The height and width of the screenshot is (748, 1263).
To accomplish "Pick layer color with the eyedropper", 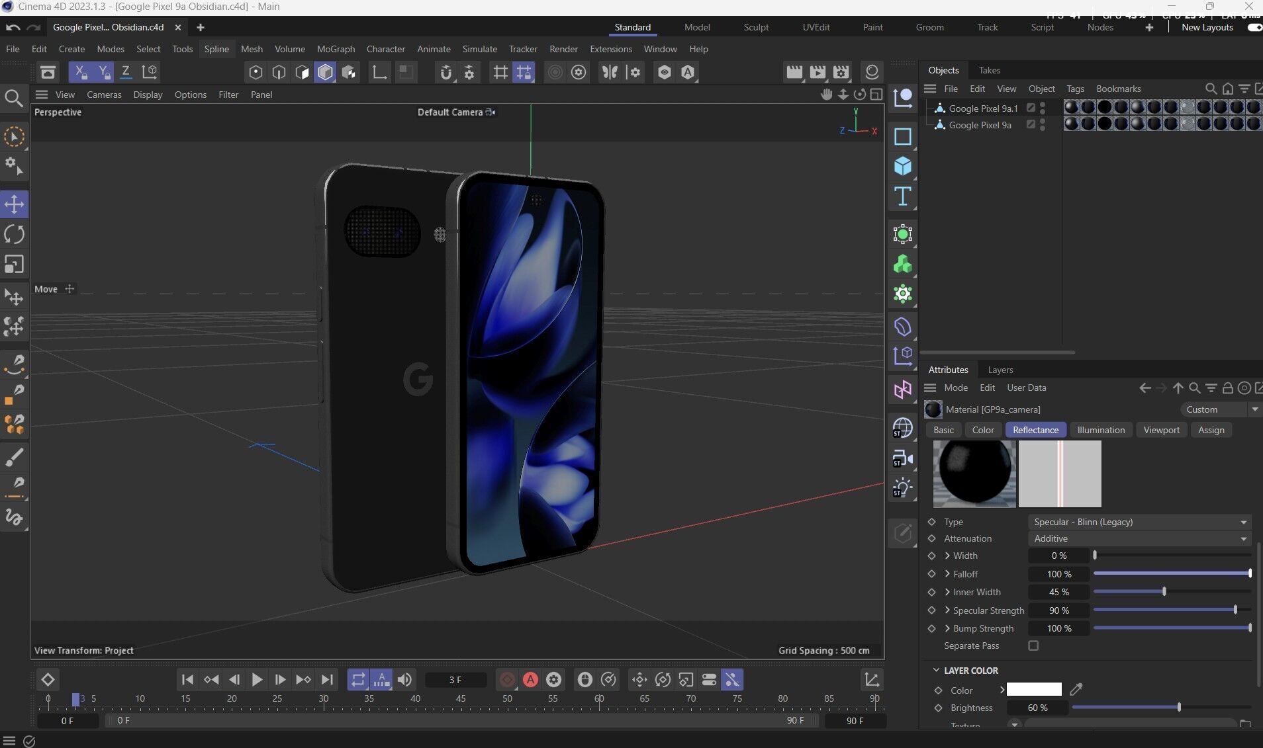I will click(1076, 690).
